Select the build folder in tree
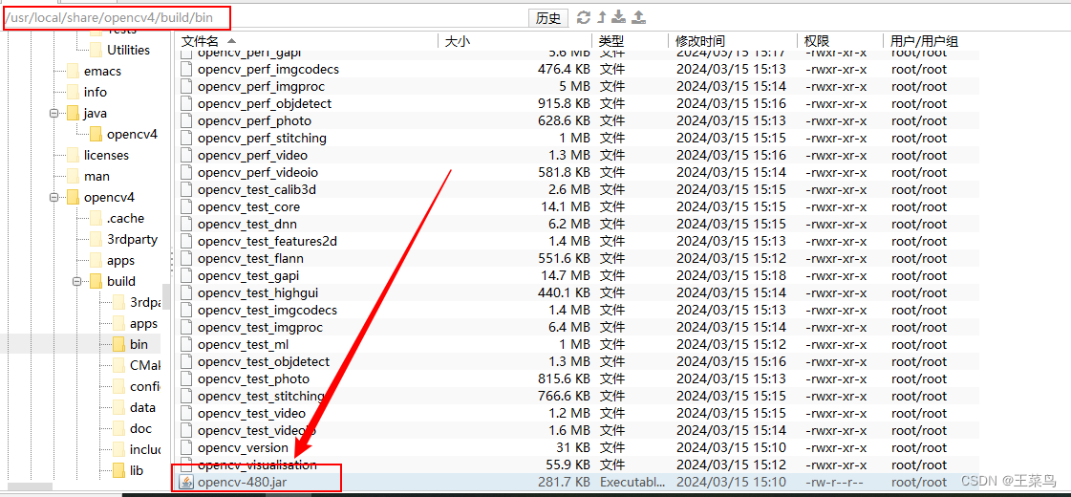Image resolution: width=1071 pixels, height=497 pixels. [x=121, y=282]
